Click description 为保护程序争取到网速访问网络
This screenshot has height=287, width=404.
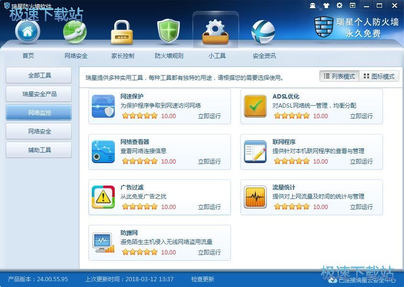click(161, 105)
